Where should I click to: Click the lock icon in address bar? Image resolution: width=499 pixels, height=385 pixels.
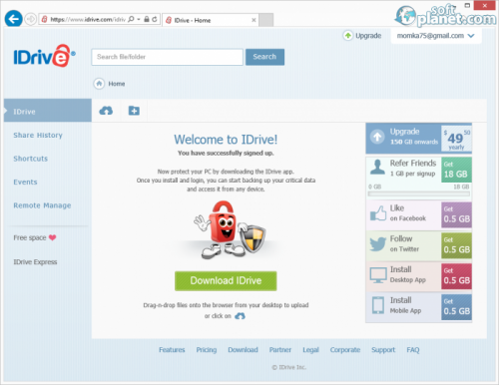(x=147, y=19)
